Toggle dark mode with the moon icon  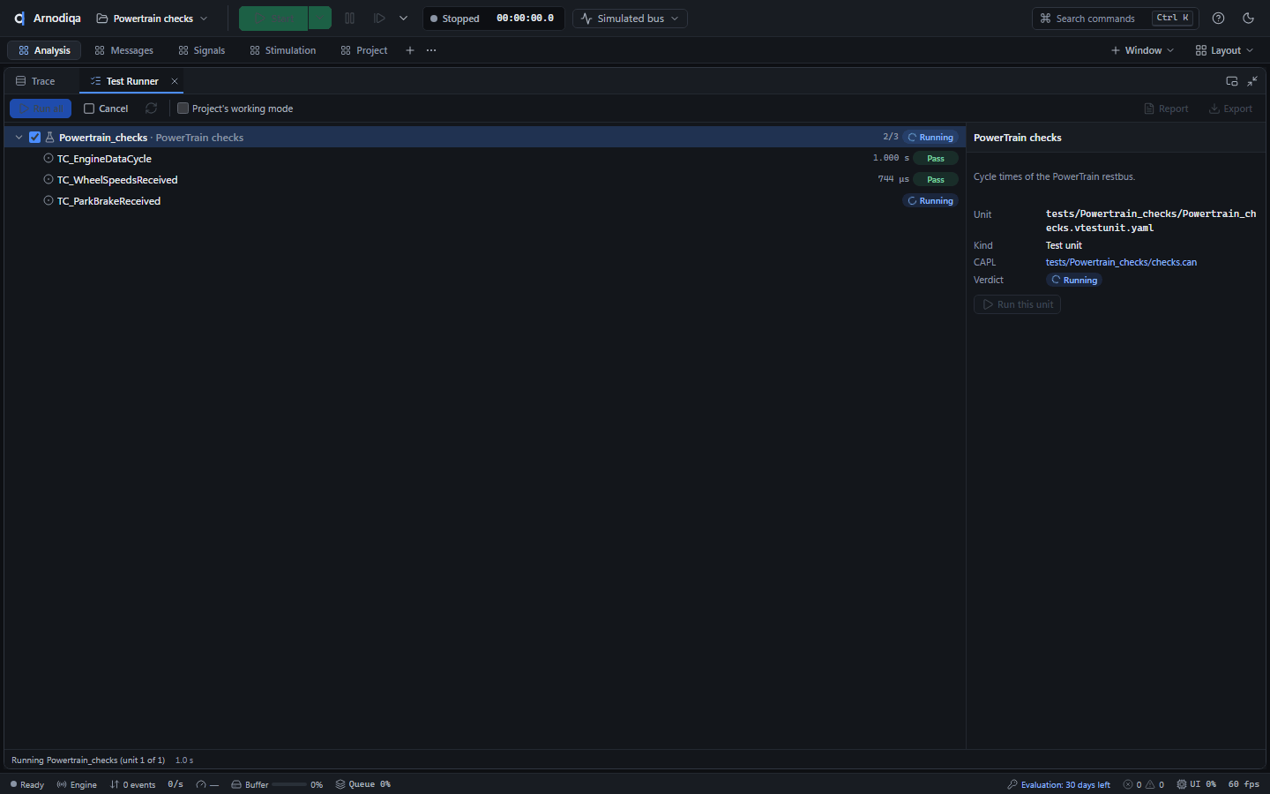[1248, 19]
